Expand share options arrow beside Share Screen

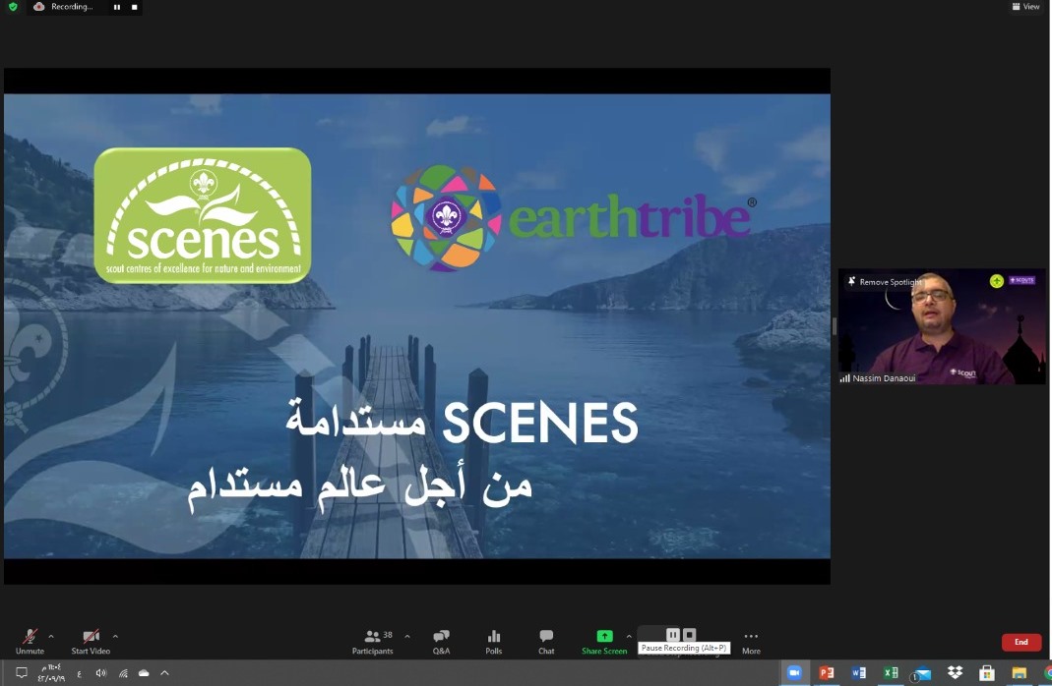point(629,636)
